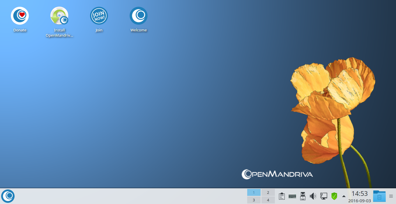Switch to virtual desktop 1 in pager
The height and width of the screenshot is (204, 396).
pos(254,192)
